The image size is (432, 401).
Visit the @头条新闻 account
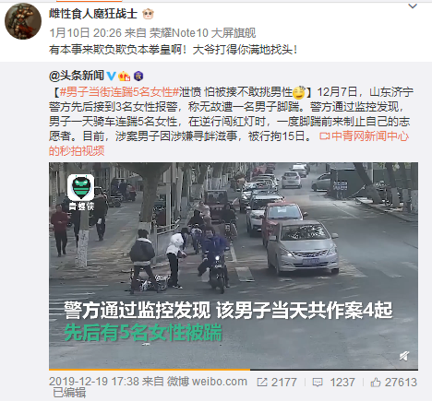click(77, 76)
